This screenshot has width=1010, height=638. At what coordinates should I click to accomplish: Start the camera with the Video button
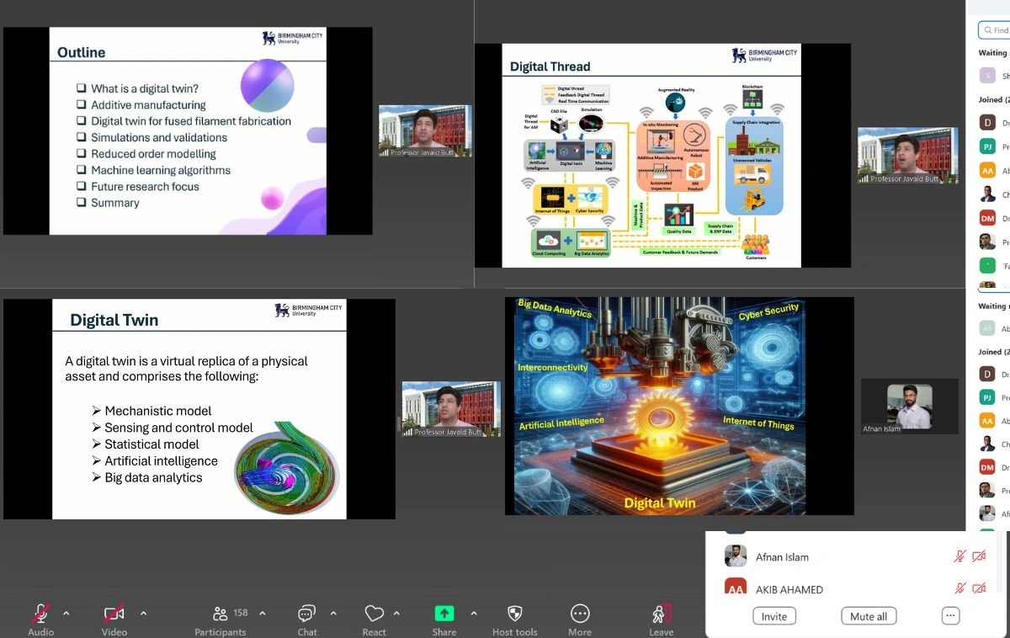click(114, 614)
